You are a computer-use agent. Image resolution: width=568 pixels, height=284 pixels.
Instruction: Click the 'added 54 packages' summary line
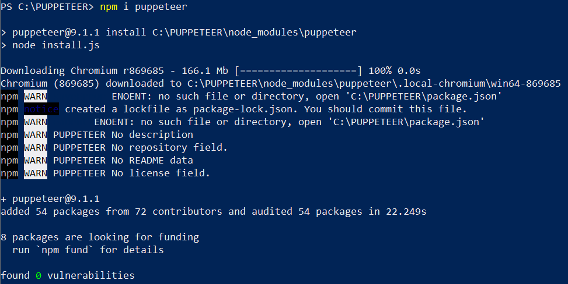[214, 212]
